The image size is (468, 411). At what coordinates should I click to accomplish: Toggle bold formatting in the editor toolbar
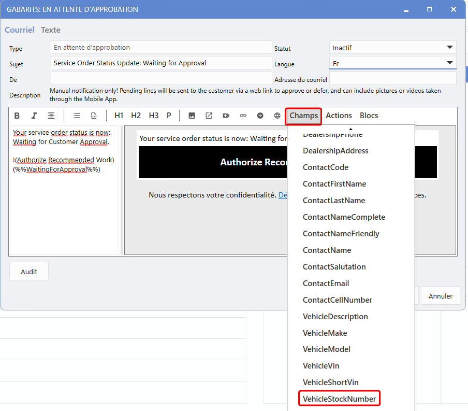tap(17, 116)
